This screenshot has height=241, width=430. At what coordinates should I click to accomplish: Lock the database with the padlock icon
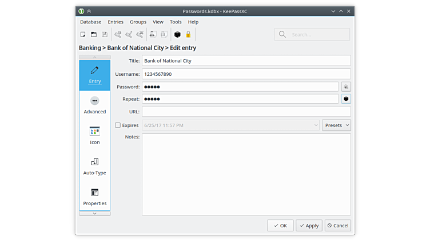point(188,35)
